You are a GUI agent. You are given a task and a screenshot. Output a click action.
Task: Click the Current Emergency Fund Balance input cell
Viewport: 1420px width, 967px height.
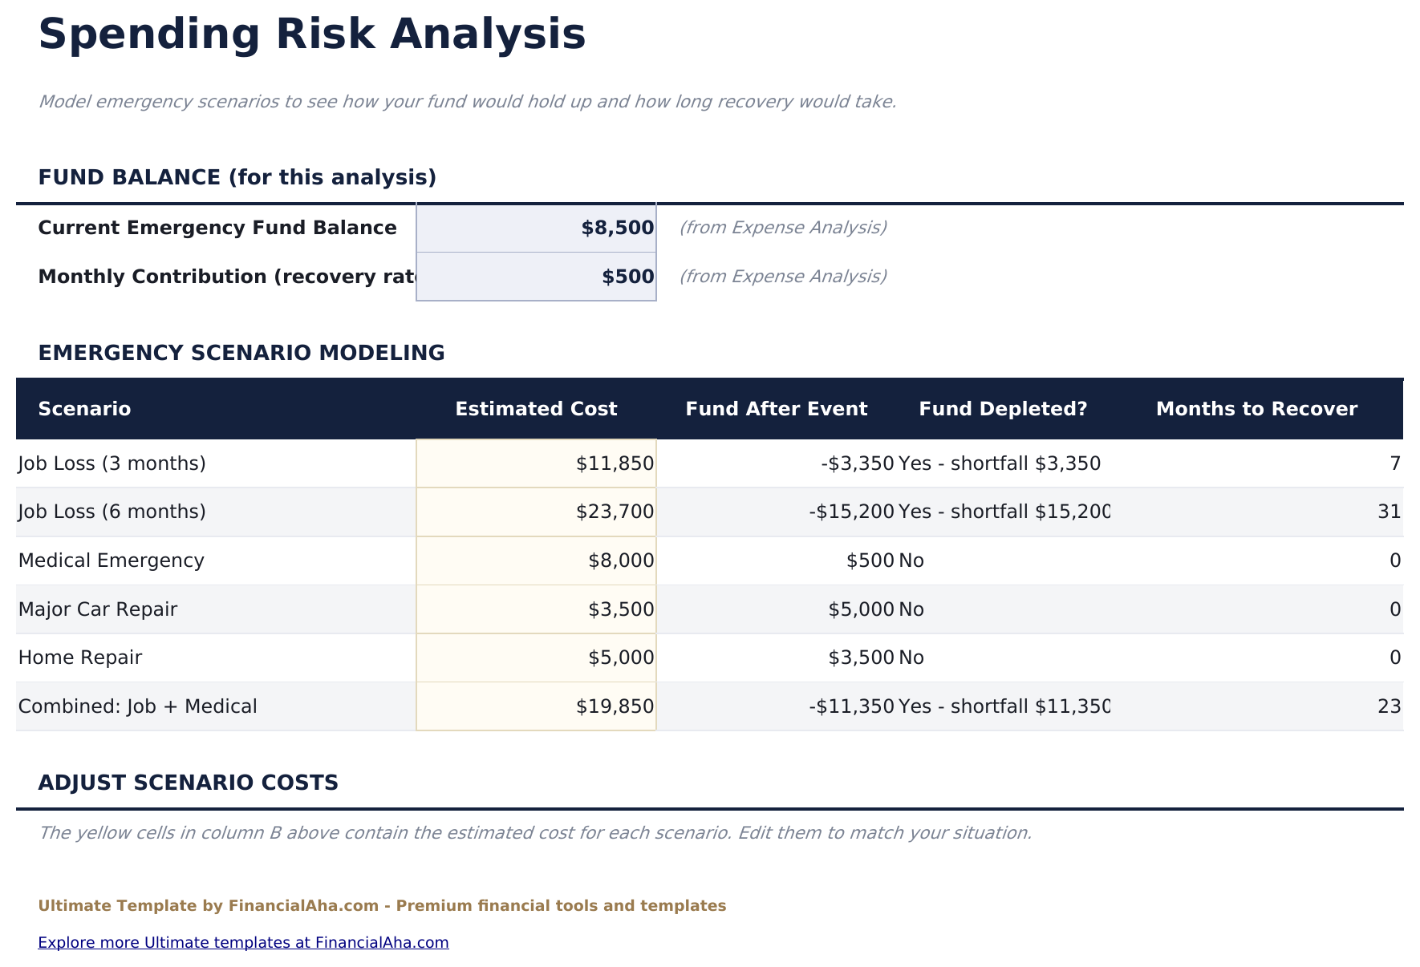point(536,227)
